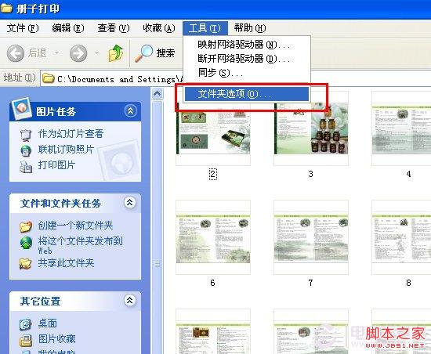Image resolution: width=431 pixels, height=354 pixels.
Task: Click the 图片任务 panel picture icon
Action: click(x=20, y=109)
